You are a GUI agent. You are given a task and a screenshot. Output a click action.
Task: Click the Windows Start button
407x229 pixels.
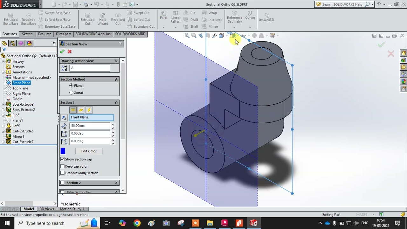click(7, 223)
